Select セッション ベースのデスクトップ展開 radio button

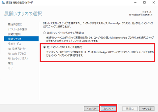[44, 47]
